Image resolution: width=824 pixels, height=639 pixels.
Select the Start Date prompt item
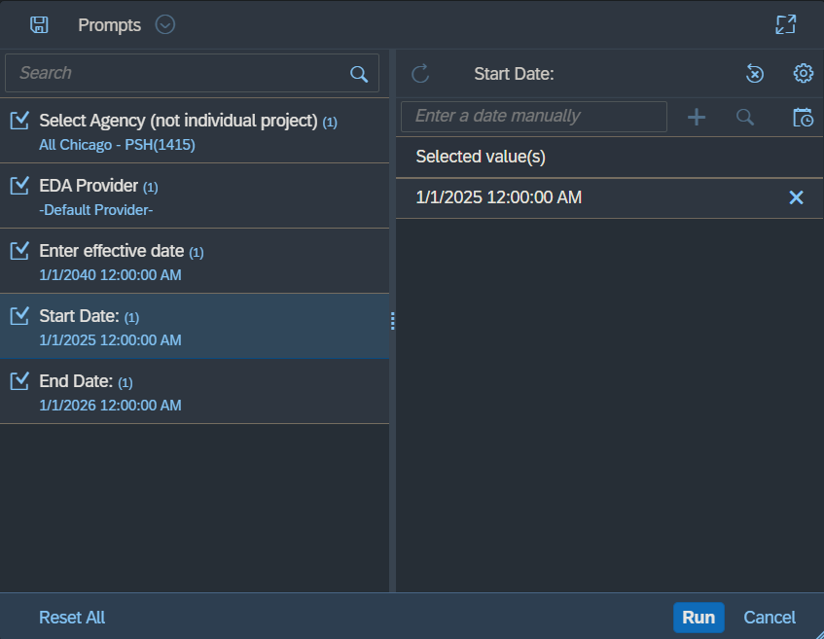point(195,327)
